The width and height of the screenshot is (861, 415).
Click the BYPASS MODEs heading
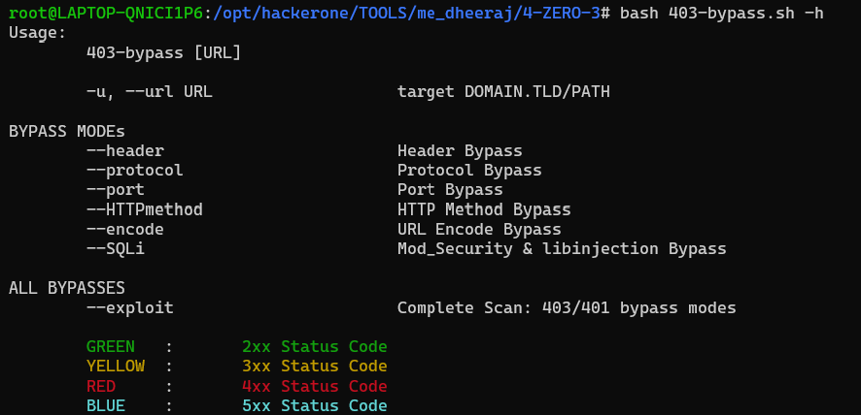coord(67,132)
